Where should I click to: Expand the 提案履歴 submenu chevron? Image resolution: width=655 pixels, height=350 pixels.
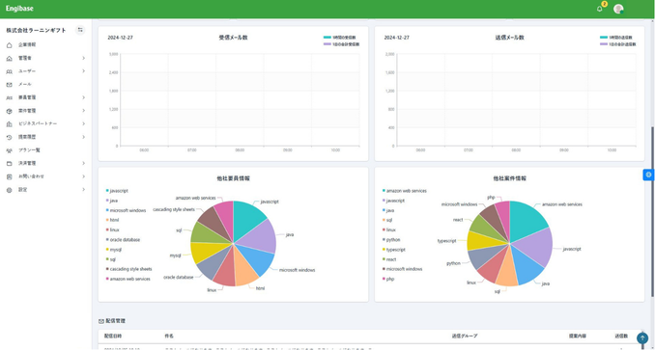(83, 137)
